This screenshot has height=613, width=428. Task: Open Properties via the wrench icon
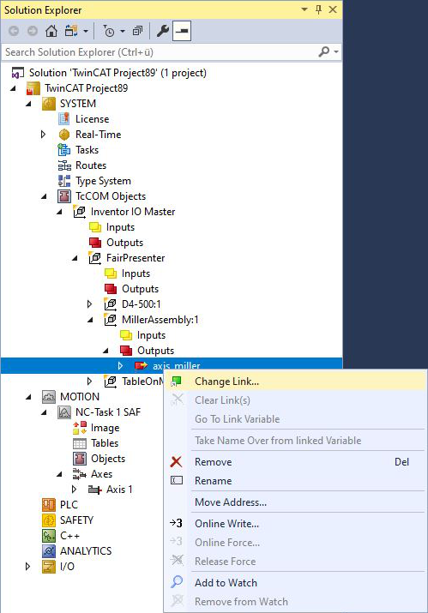click(x=162, y=31)
